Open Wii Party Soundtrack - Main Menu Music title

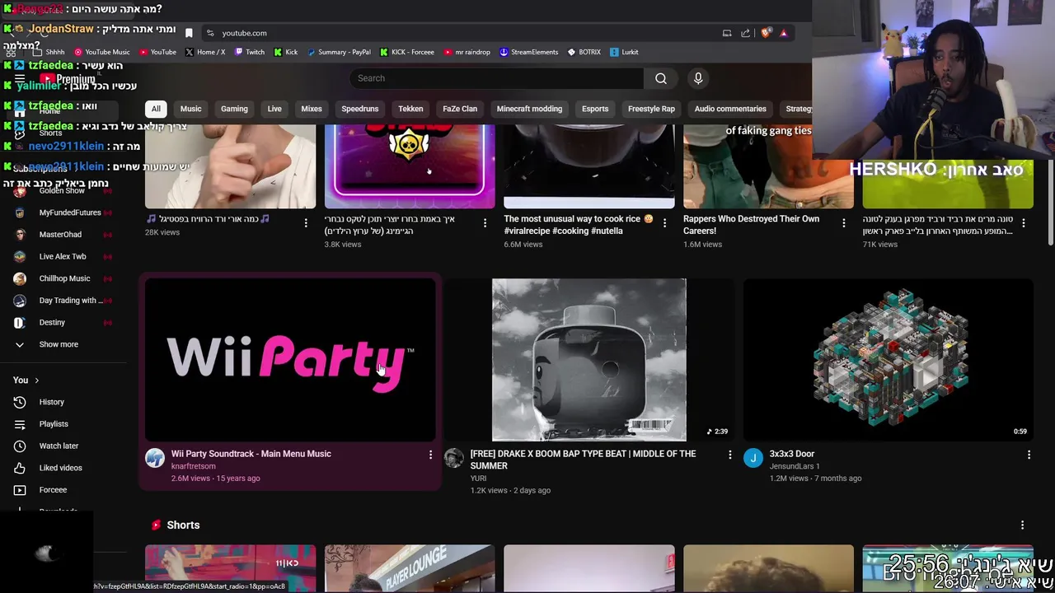(251, 454)
